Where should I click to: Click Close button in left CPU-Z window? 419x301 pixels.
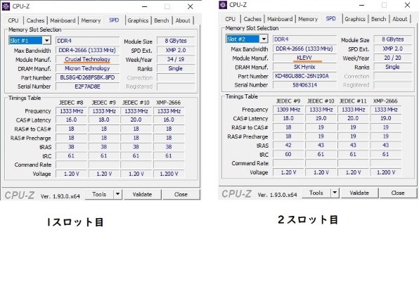[181, 195]
